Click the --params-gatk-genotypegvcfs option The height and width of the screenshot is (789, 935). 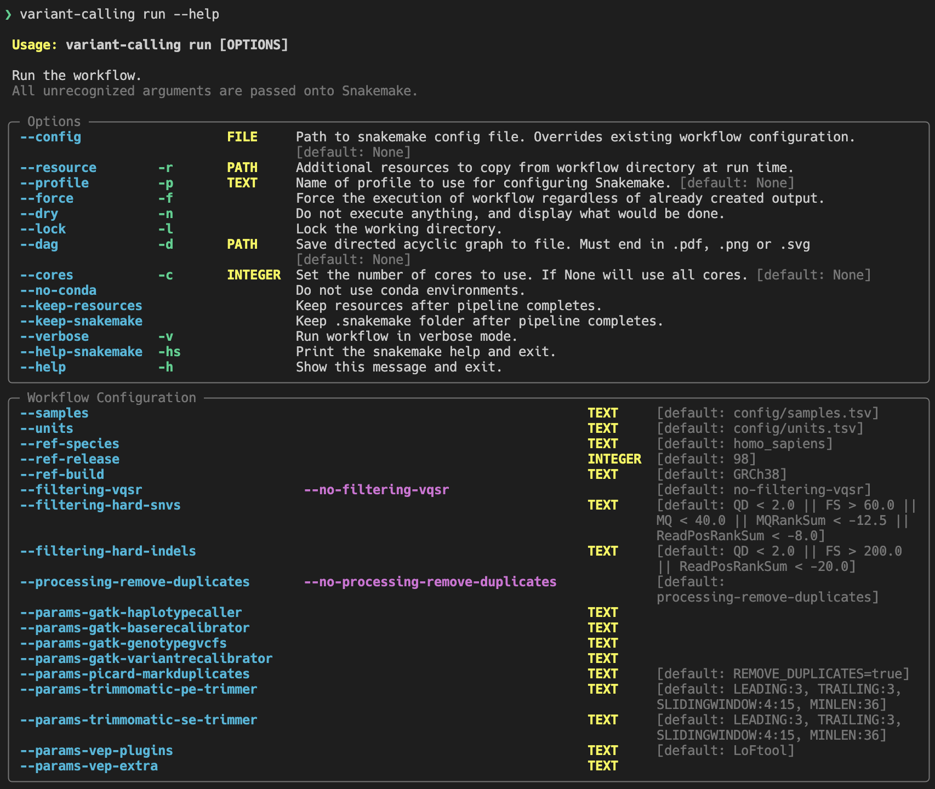123,643
